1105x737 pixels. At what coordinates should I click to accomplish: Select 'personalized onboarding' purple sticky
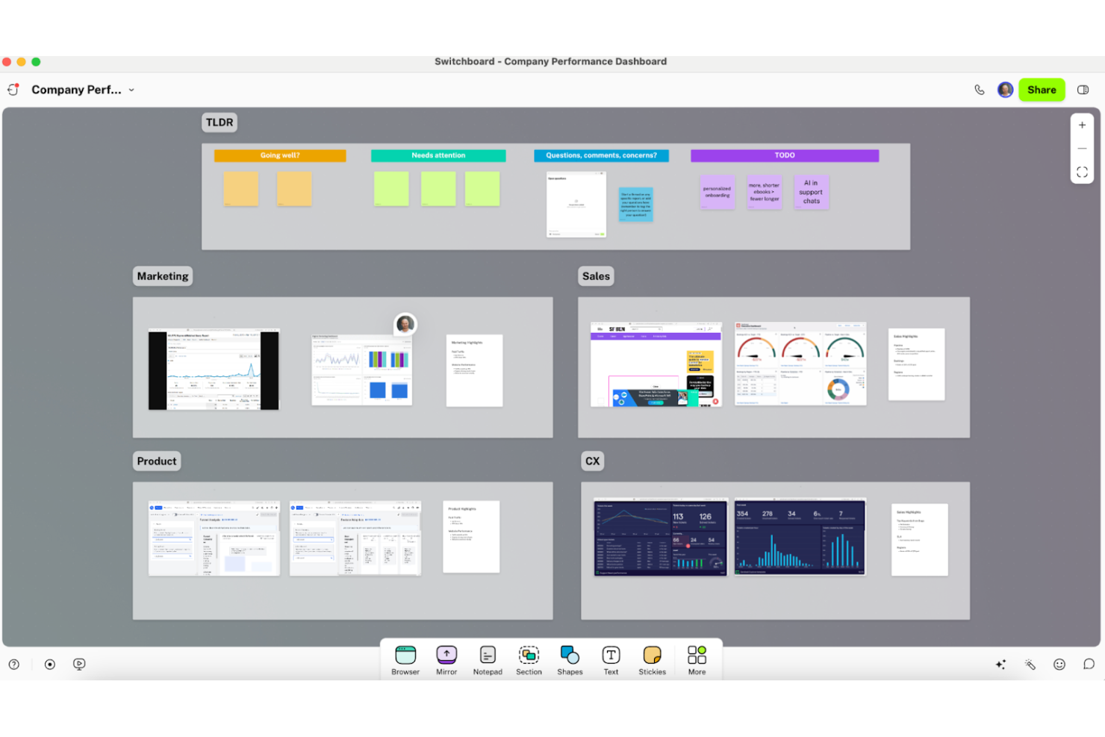pos(717,192)
